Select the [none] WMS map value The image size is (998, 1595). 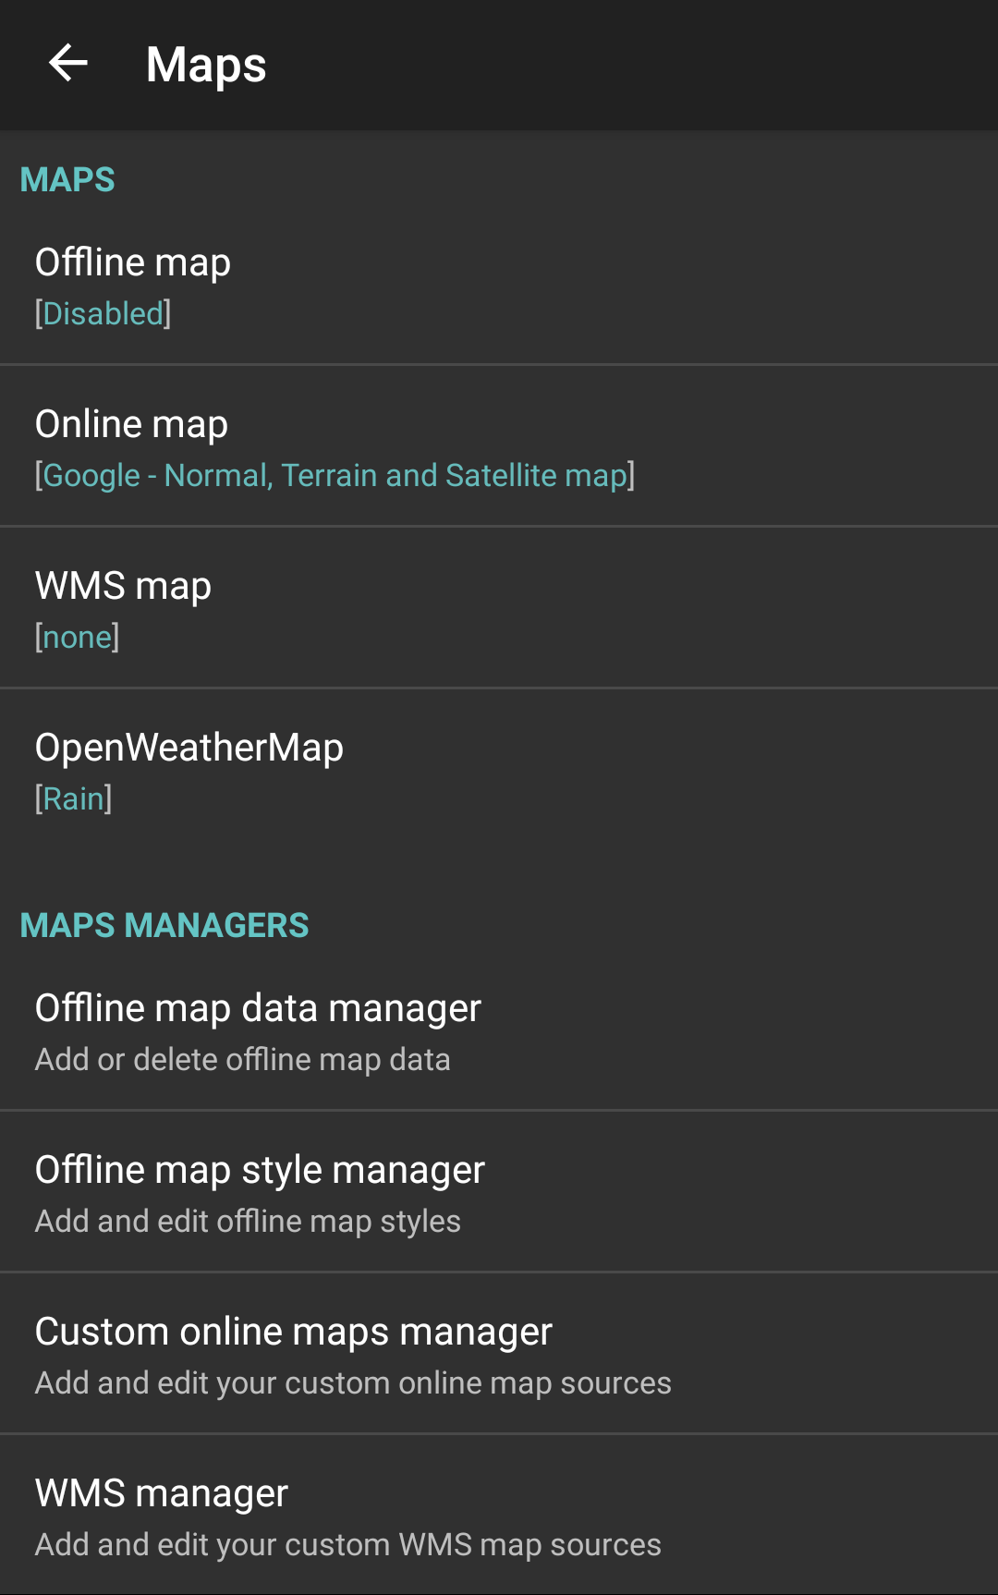click(x=77, y=638)
